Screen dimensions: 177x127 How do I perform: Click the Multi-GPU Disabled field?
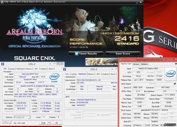154,121
